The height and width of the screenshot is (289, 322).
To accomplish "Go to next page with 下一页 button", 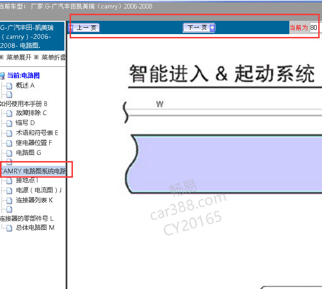I will 199,27.
